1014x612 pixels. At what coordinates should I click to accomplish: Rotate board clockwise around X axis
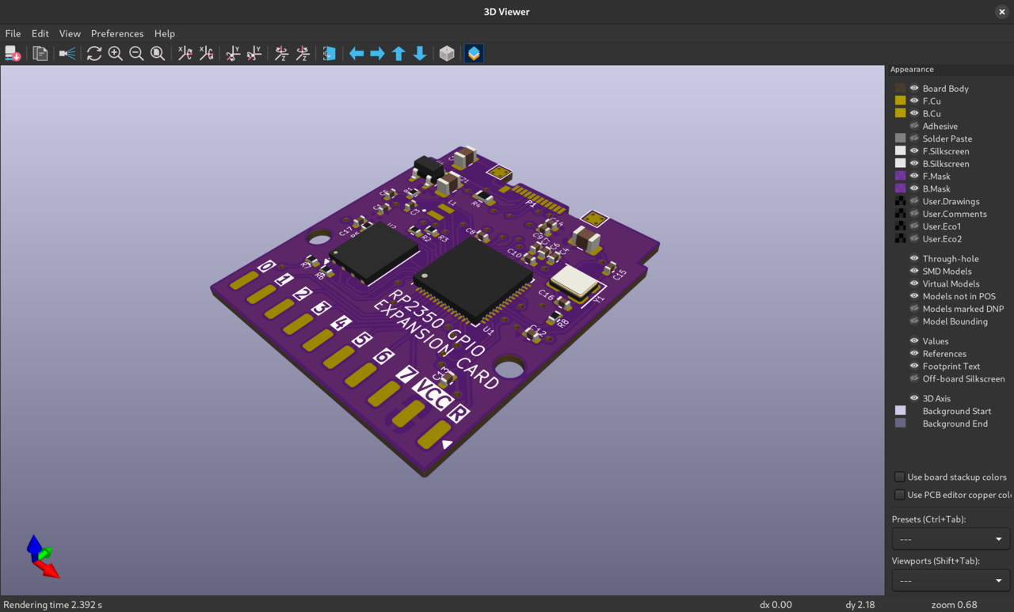point(185,53)
